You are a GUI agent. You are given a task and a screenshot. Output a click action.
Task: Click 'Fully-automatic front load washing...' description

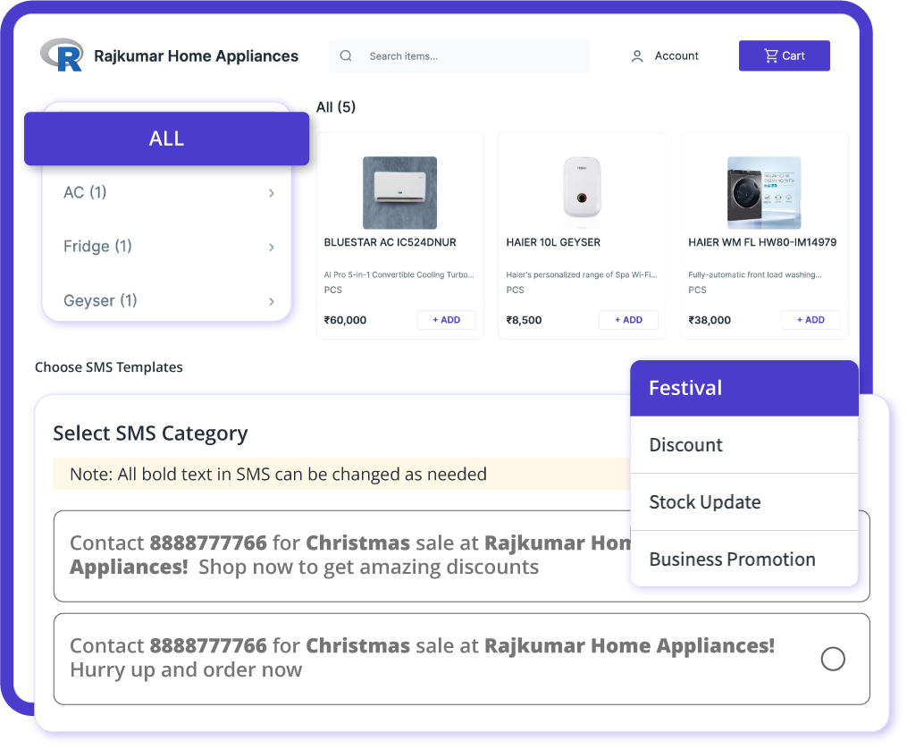coord(755,274)
